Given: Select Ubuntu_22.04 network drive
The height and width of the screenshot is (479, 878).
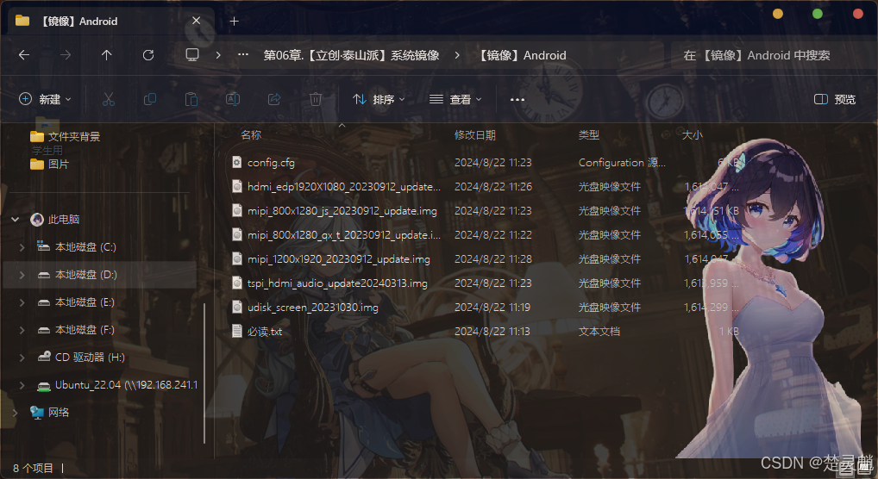Looking at the screenshot, I should 117,385.
